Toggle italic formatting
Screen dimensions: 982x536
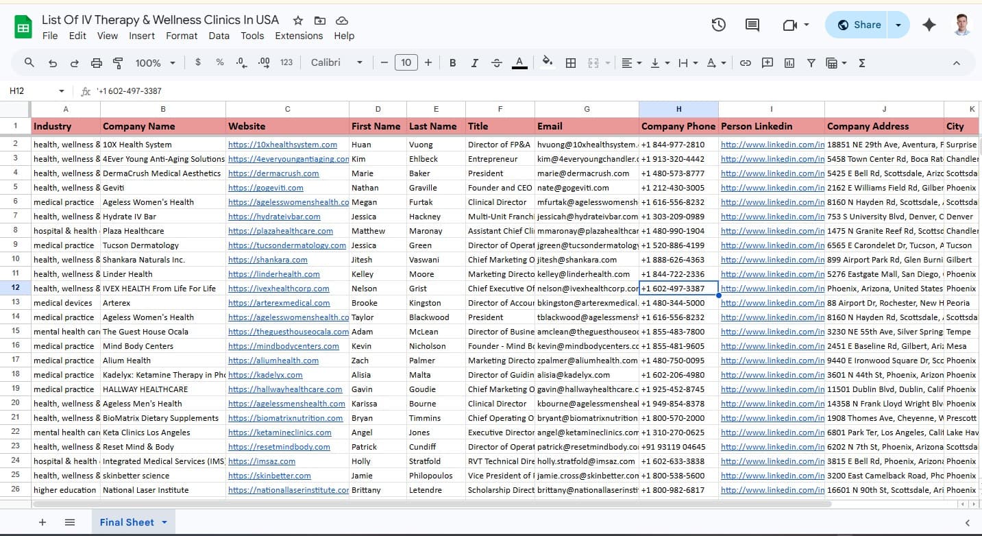pos(474,62)
